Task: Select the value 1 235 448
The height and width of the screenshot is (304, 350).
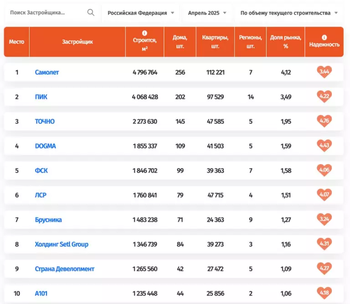Action: pos(145,293)
